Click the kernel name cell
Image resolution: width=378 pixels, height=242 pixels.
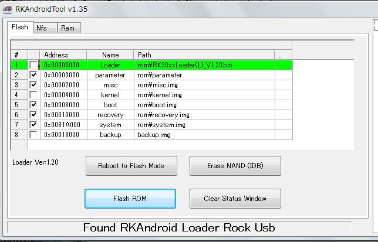[111, 95]
